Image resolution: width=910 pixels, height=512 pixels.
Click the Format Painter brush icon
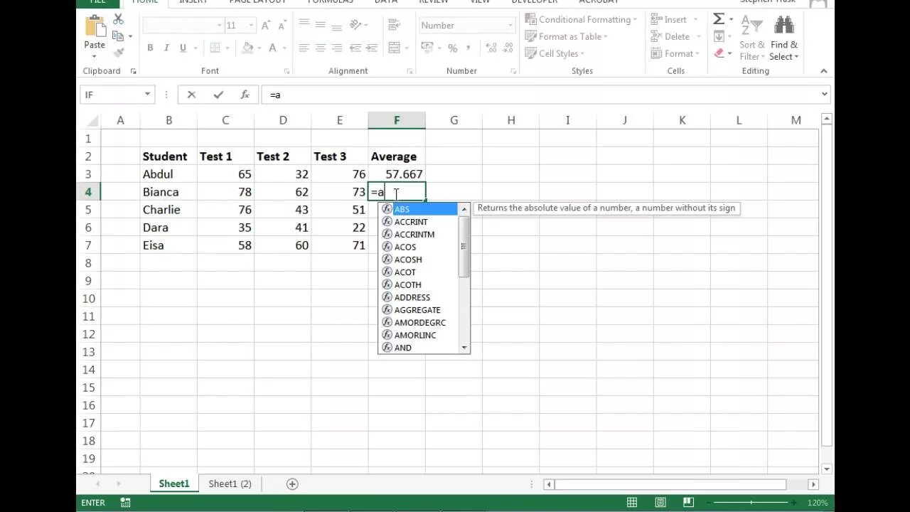point(118,52)
